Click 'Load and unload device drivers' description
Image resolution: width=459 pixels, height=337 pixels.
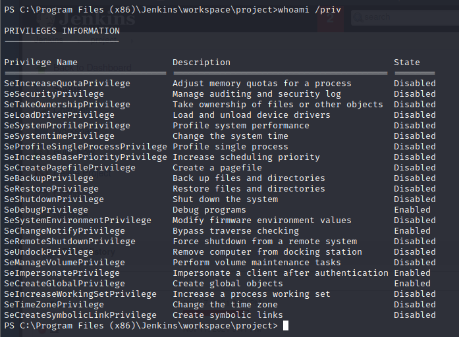[x=252, y=115]
